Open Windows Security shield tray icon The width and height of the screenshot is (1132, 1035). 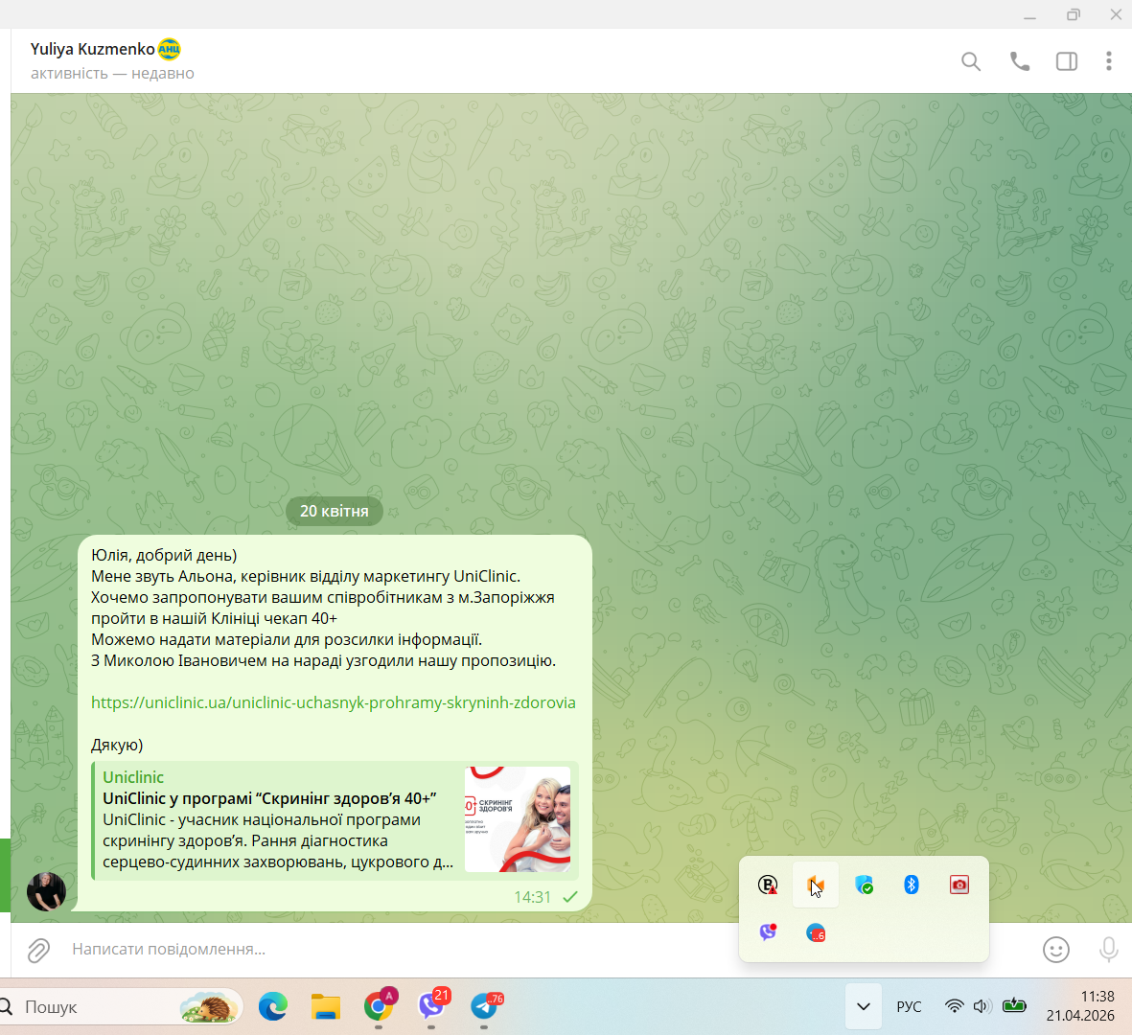click(864, 885)
